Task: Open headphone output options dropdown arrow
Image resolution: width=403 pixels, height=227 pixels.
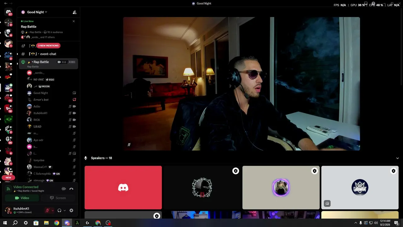Action: tap(65, 210)
